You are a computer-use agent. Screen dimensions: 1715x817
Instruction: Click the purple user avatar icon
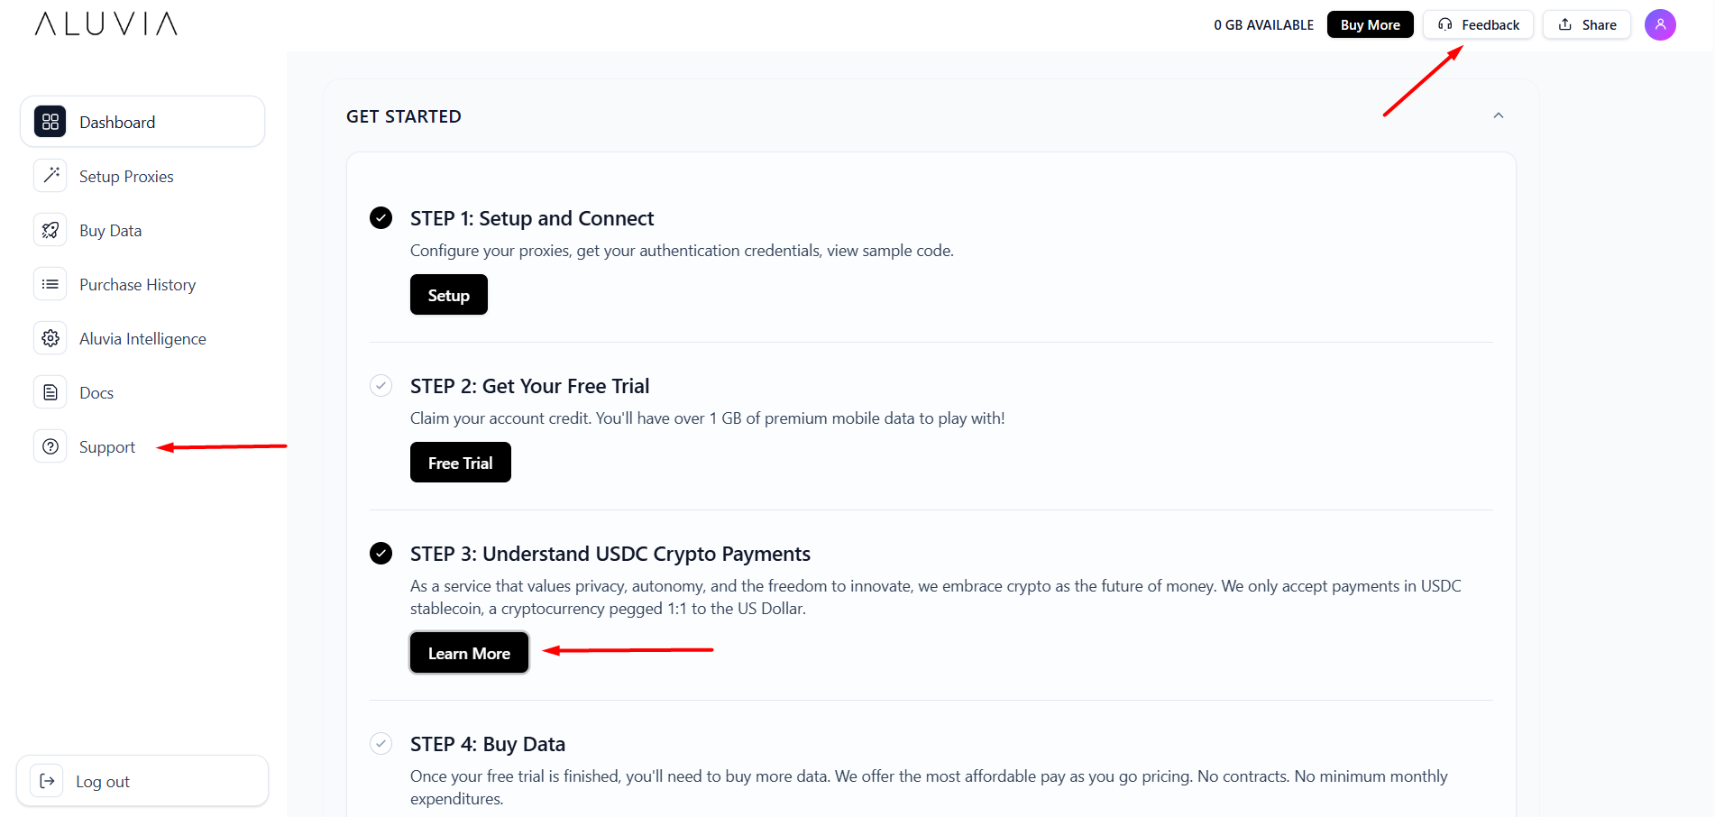pyautogui.click(x=1659, y=24)
